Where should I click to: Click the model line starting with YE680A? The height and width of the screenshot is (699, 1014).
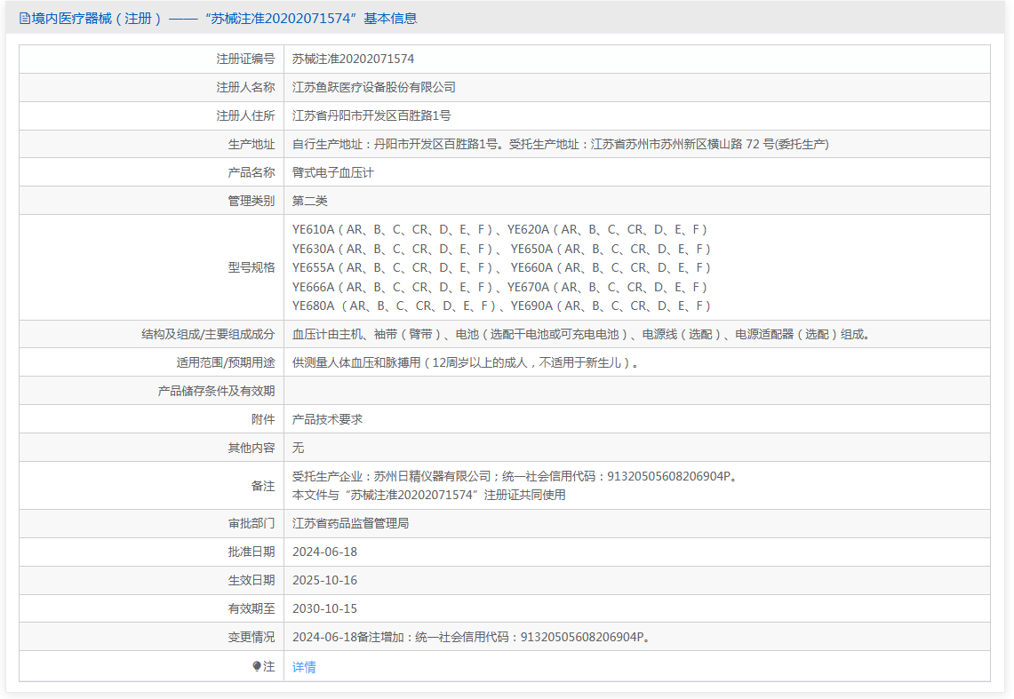pos(501,306)
